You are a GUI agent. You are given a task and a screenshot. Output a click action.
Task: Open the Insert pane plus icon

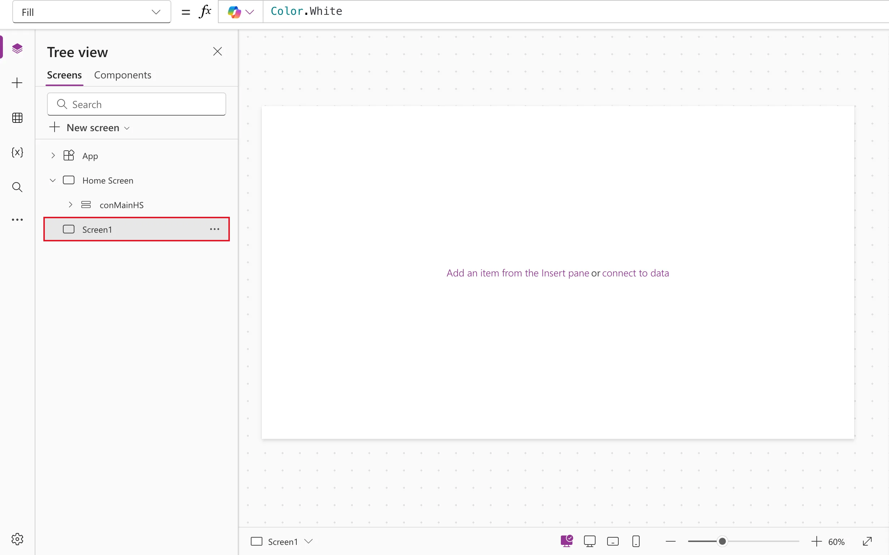pos(17,83)
